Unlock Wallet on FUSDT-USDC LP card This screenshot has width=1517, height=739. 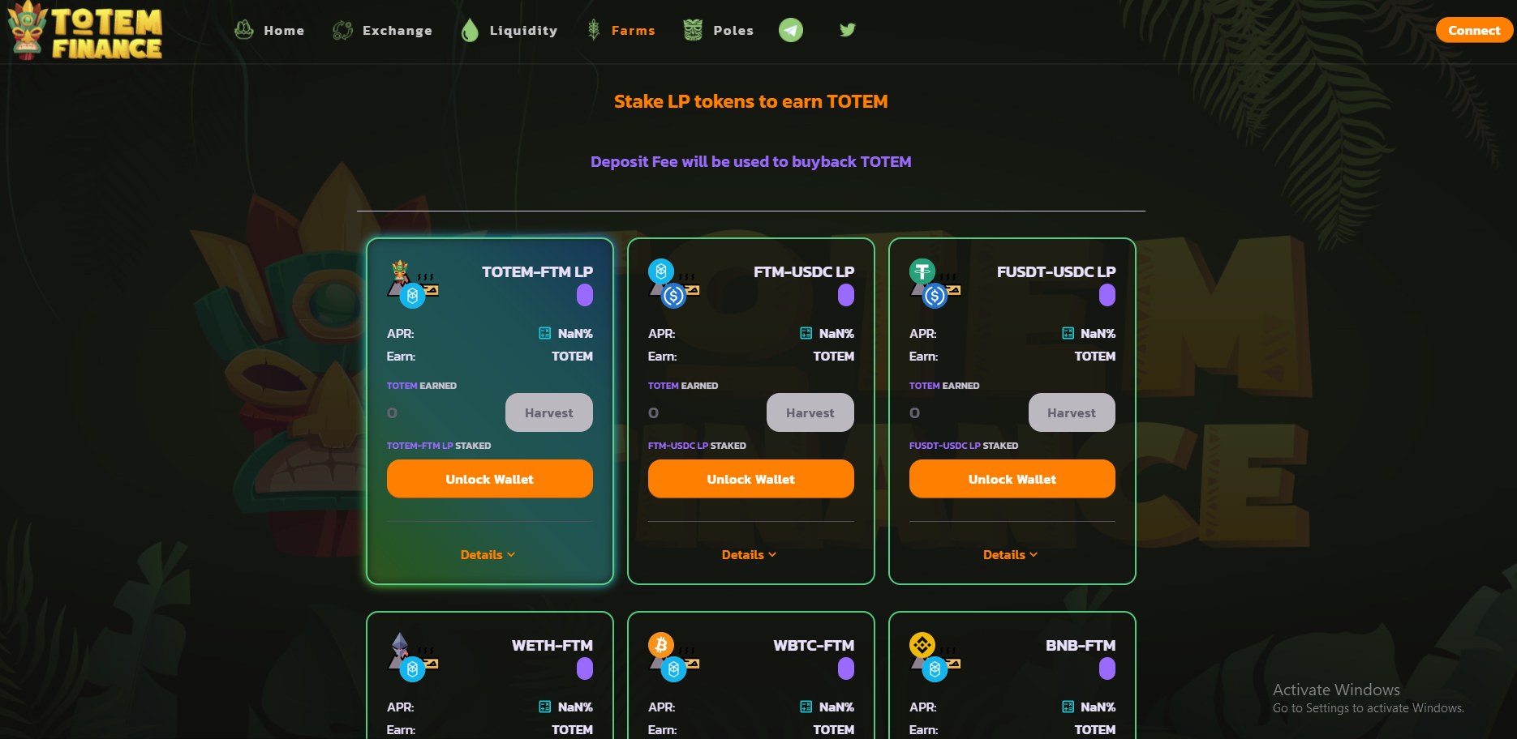click(1012, 479)
